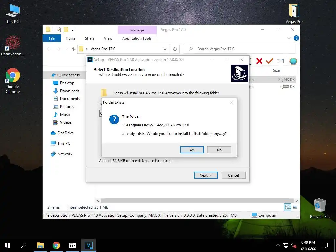Open the View ribbon tab
The width and height of the screenshot is (336, 252).
108,38
